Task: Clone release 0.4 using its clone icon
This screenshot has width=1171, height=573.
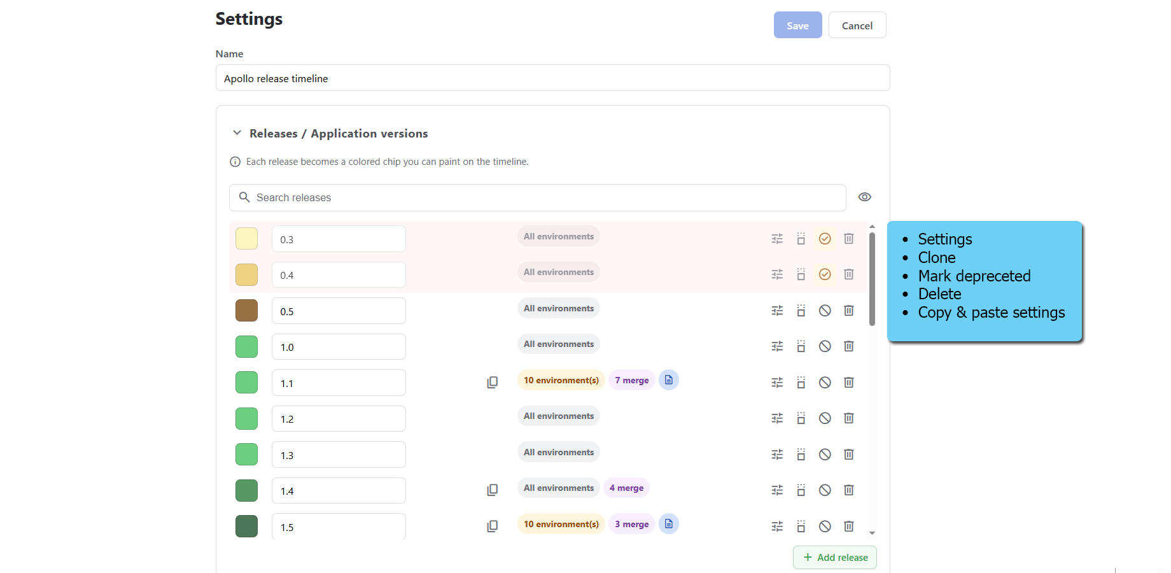Action: [x=801, y=274]
